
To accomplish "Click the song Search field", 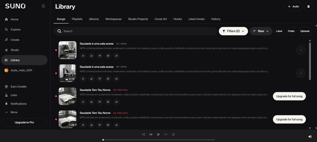I will pyautogui.click(x=135, y=31).
